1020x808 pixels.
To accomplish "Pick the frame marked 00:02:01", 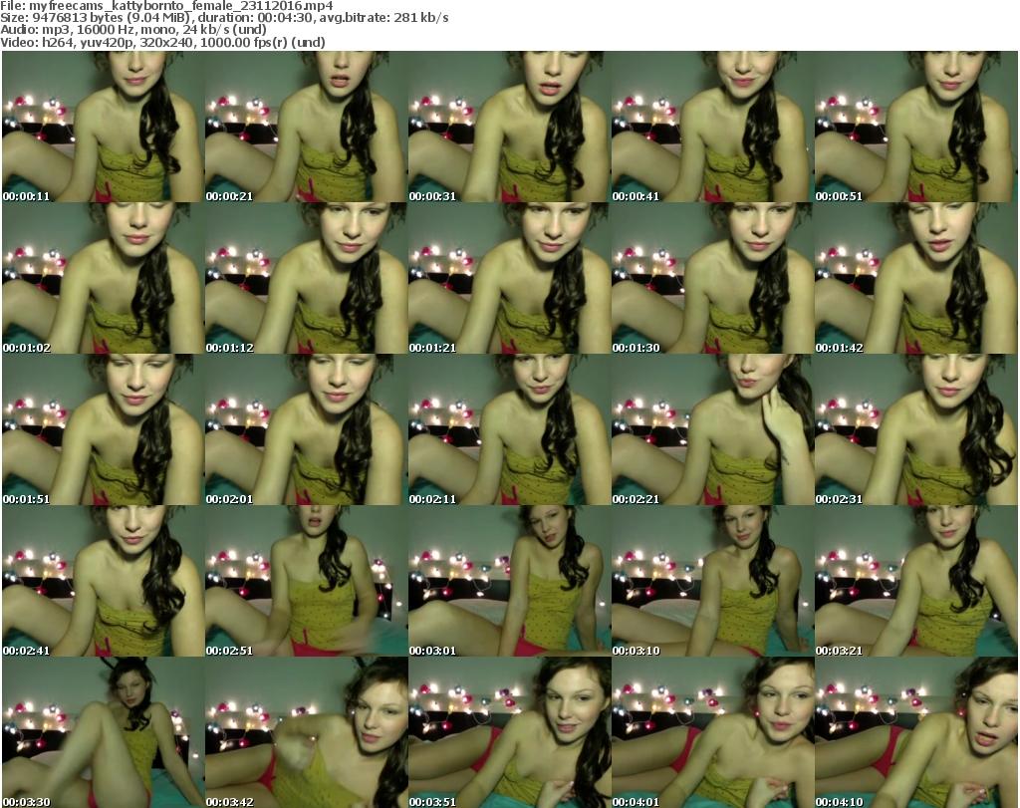I will click(307, 429).
